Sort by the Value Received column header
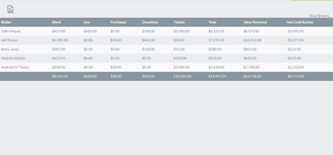The image size is (333, 155). click(255, 22)
